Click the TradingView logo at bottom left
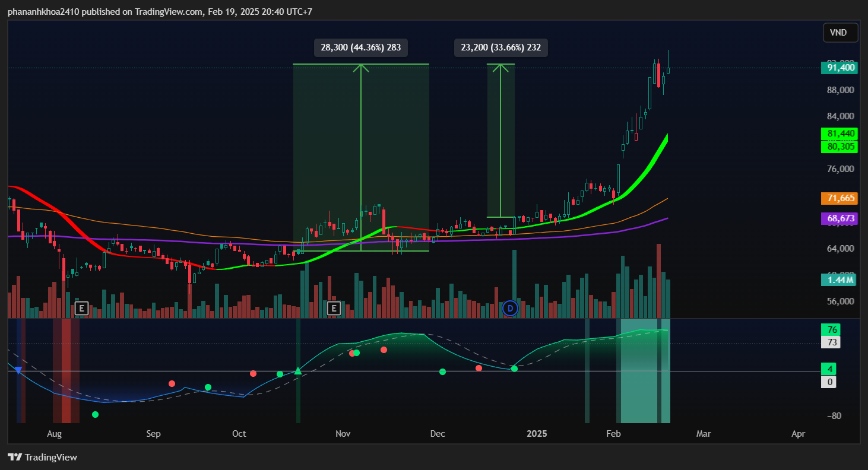 tap(42, 457)
